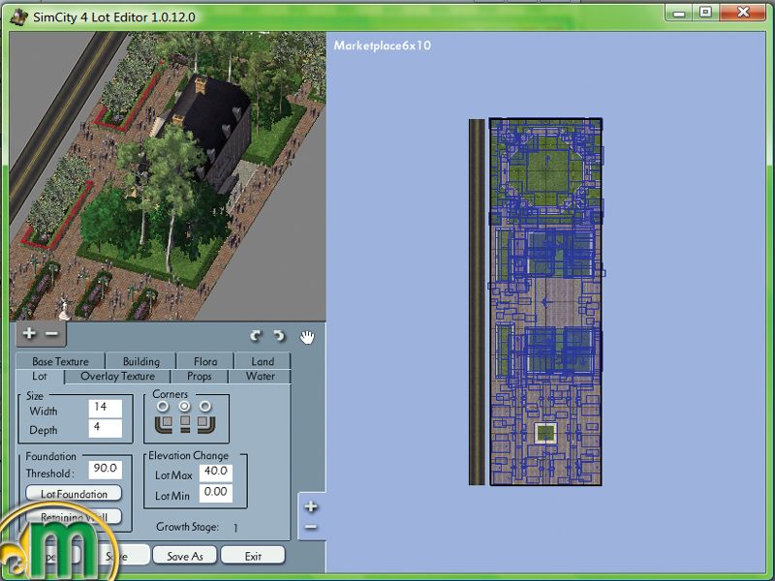Zoom in the 3D preview with plus icon
Screen dimensions: 775x581
(x=29, y=333)
